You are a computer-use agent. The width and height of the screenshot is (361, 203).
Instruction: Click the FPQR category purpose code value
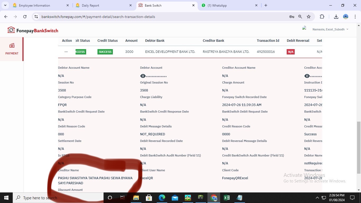coord(62,105)
